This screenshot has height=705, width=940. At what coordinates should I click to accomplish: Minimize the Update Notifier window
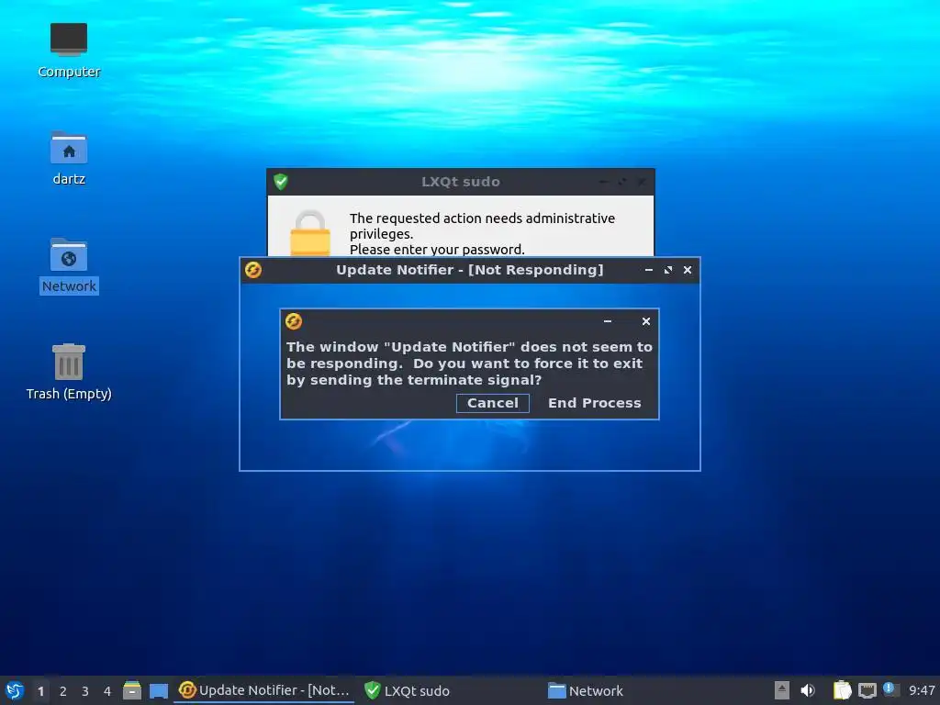[649, 270]
